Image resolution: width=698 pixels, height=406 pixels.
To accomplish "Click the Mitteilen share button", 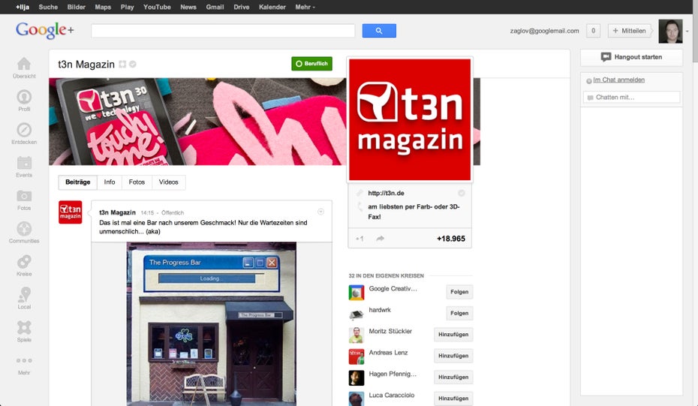I will [x=629, y=31].
